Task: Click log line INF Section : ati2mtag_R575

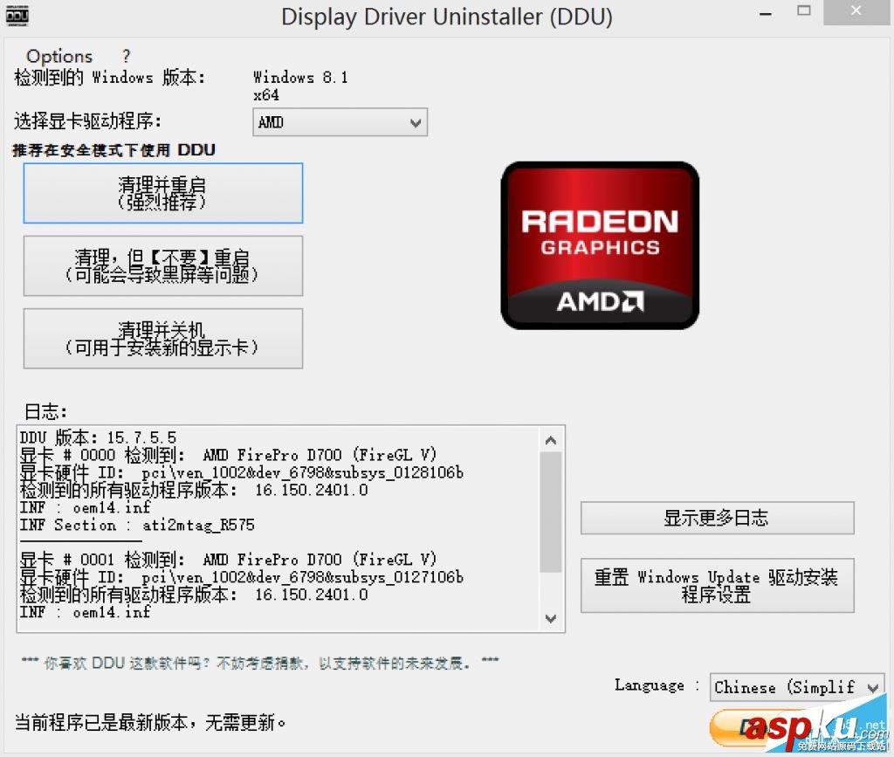Action: 137,525
